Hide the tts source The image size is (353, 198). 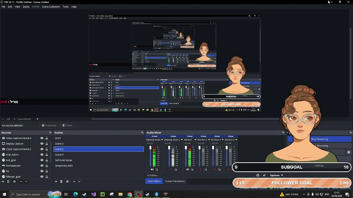(42, 171)
